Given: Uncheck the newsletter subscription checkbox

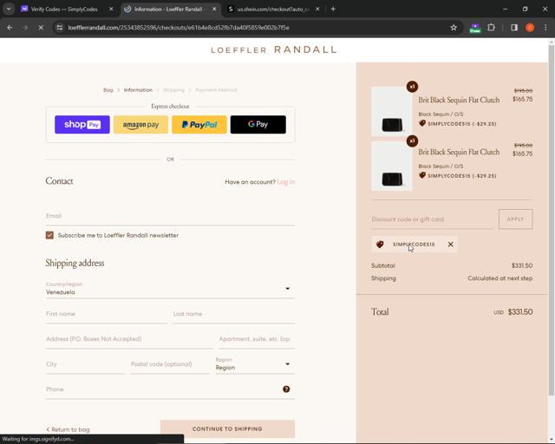Looking at the screenshot, I should (x=49, y=236).
